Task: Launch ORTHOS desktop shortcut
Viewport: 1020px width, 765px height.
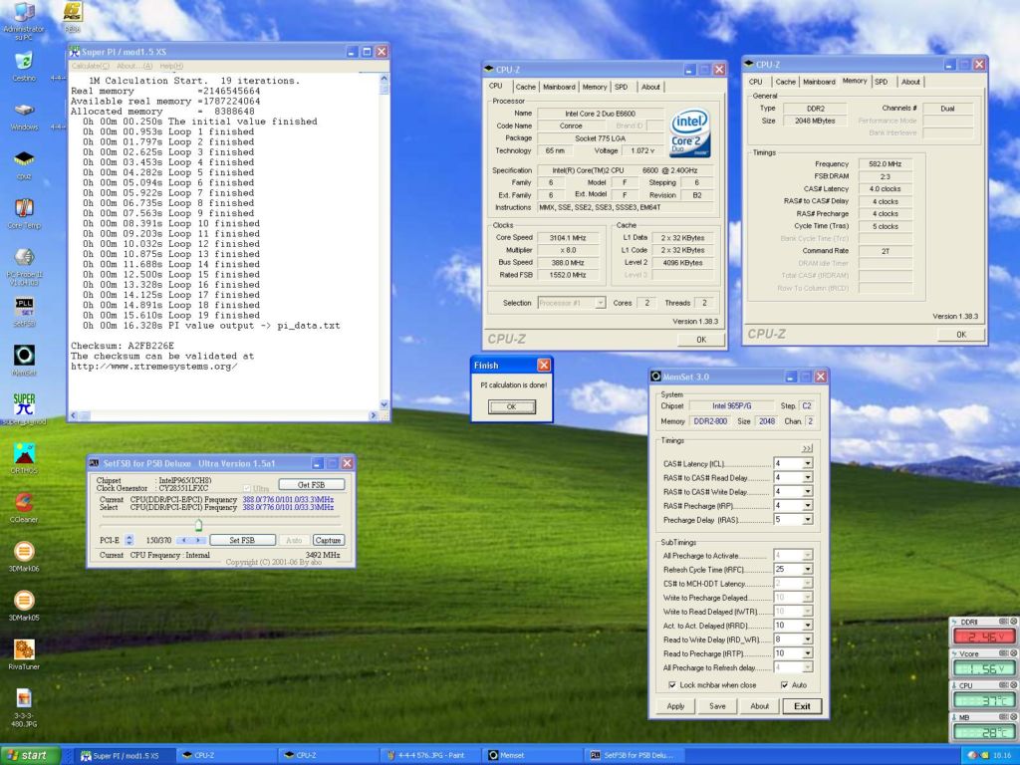Action: pyautogui.click(x=24, y=458)
